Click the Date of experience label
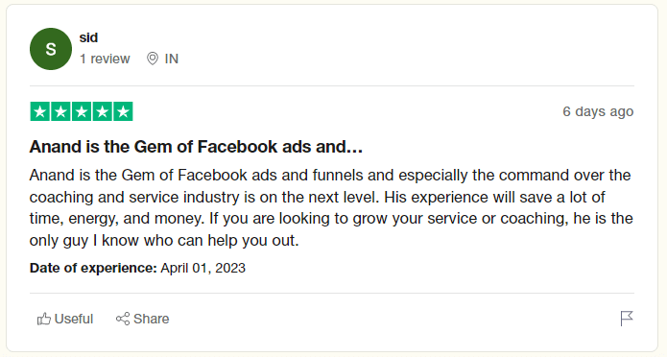Viewport: 667px width, 357px height. [93, 268]
